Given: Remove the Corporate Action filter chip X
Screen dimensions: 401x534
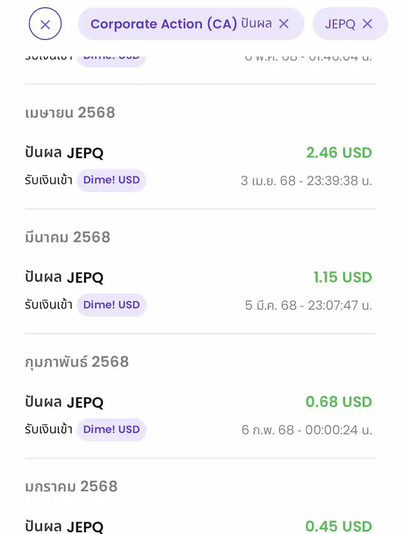Looking at the screenshot, I should pos(284,24).
